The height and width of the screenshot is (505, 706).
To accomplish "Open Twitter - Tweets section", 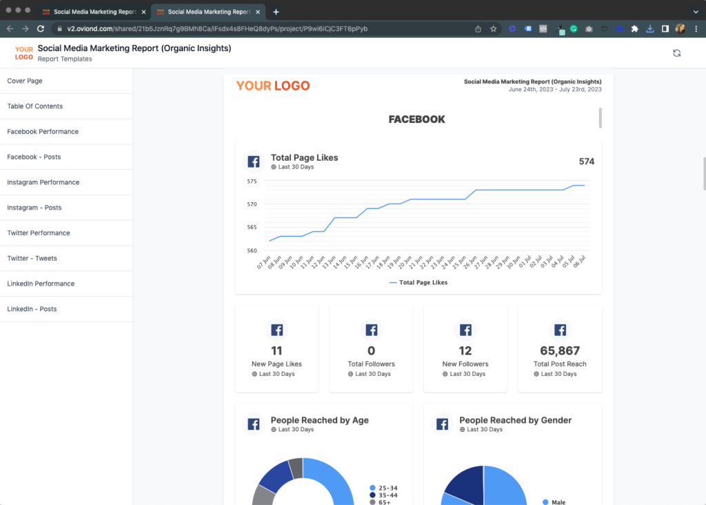I will click(x=66, y=258).
